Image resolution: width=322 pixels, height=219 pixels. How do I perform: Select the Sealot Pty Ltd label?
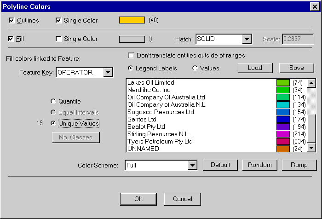[146, 127]
